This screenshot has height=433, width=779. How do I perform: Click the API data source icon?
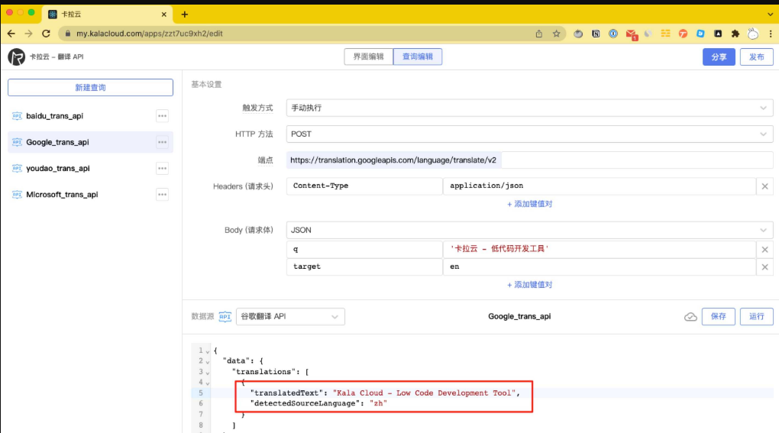225,316
